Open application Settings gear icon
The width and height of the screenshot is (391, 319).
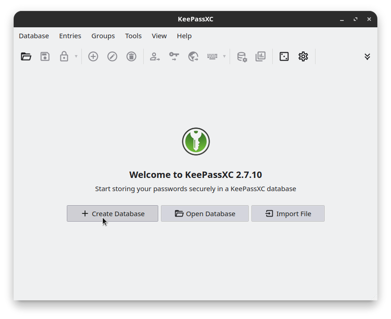tap(303, 56)
